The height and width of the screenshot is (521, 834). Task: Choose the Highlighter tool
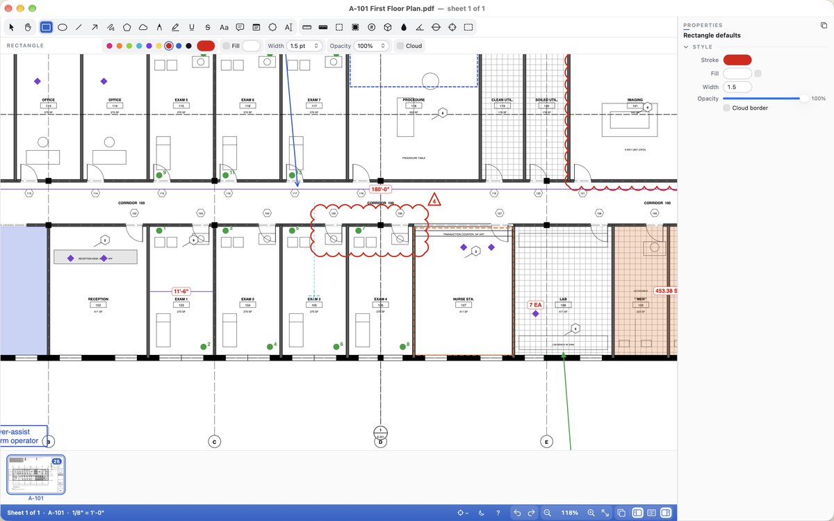(x=175, y=27)
